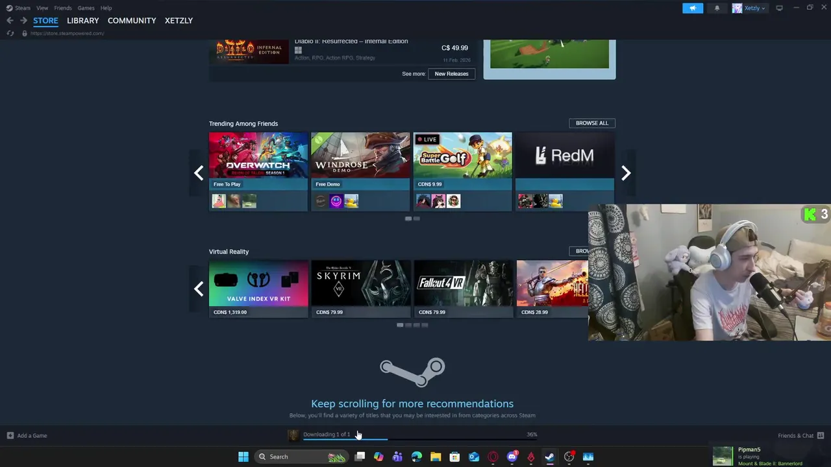Click the announcements megaphone button
The height and width of the screenshot is (467, 831).
click(x=692, y=8)
